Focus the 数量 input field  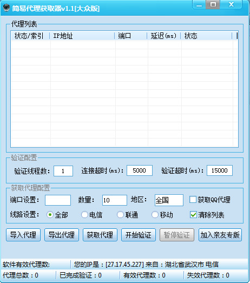tap(115, 200)
